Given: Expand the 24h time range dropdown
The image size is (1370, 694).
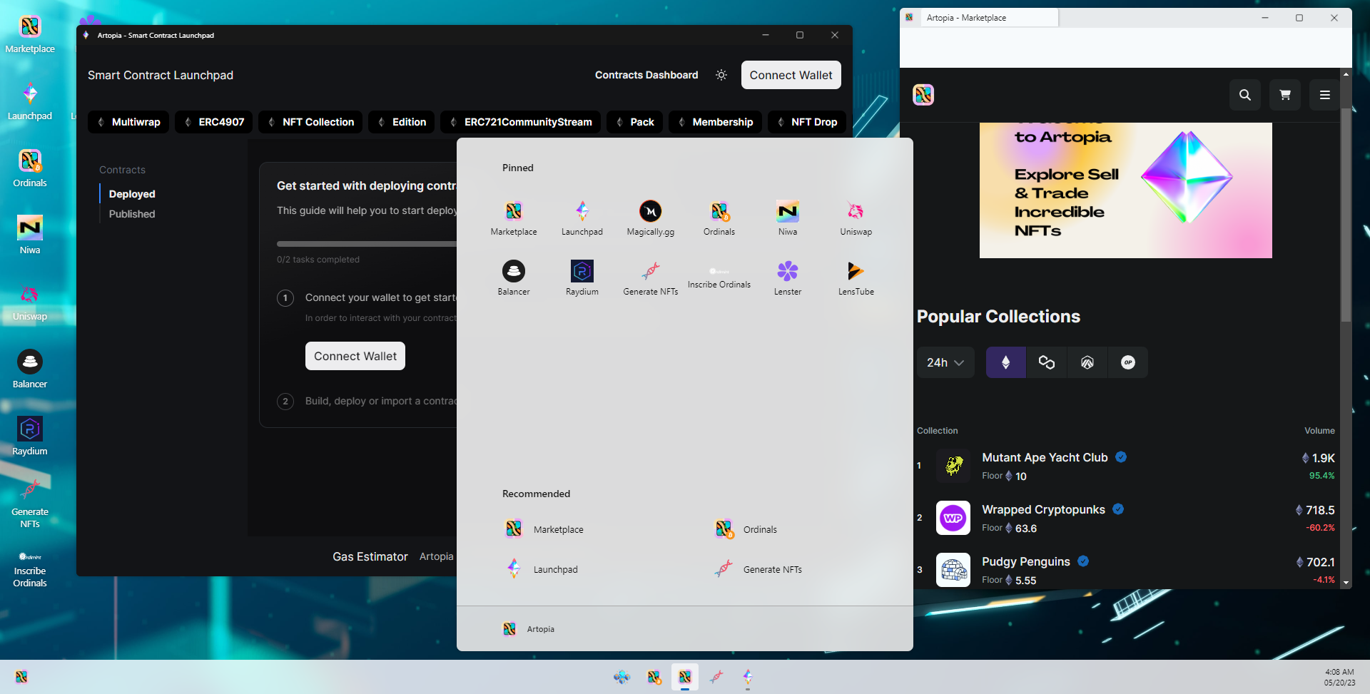Looking at the screenshot, I should 945,362.
